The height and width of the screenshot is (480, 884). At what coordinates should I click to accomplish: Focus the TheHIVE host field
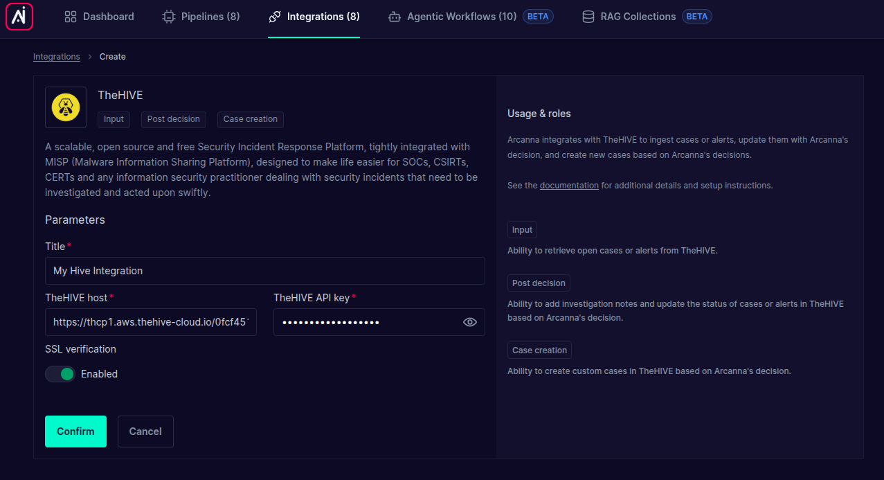151,322
